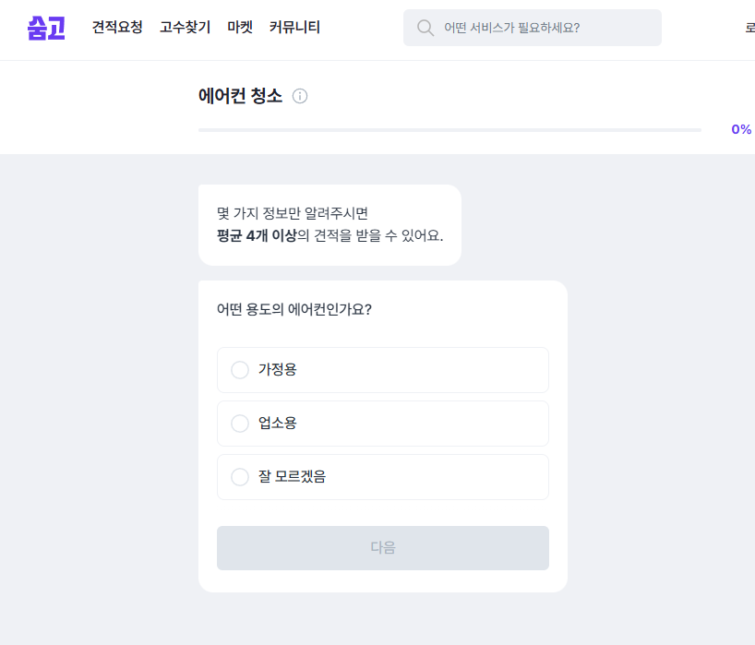The width and height of the screenshot is (755, 645).
Task: Click the 0% progress indicator
Action: click(x=740, y=129)
